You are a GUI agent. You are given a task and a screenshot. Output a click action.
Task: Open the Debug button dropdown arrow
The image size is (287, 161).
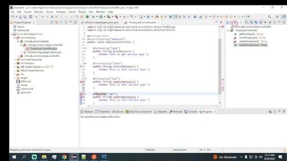[x=97, y=17]
